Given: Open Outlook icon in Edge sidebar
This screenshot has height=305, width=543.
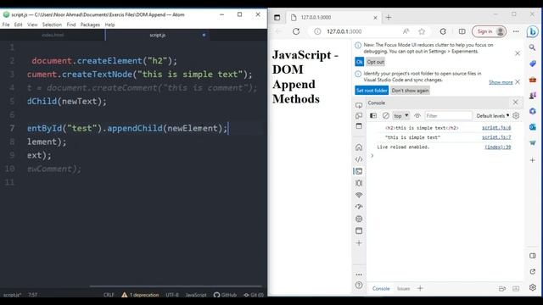Looking at the screenshot, I should (533, 127).
